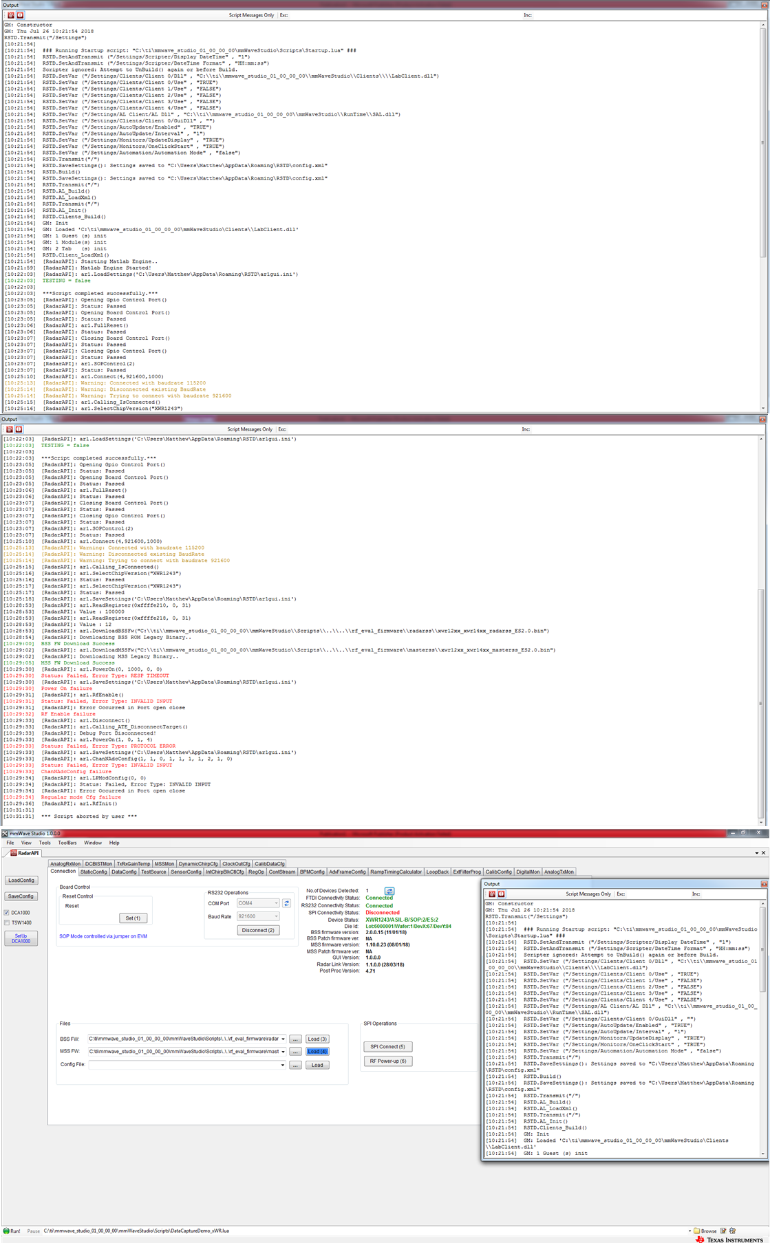Image resolution: width=770 pixels, height=1243 pixels.
Task: Expand the Config File dropdown
Action: tap(283, 1065)
